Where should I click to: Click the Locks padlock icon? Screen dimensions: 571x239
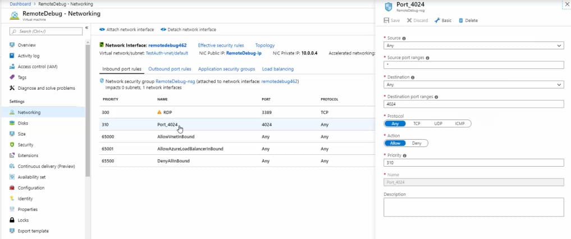click(x=12, y=220)
